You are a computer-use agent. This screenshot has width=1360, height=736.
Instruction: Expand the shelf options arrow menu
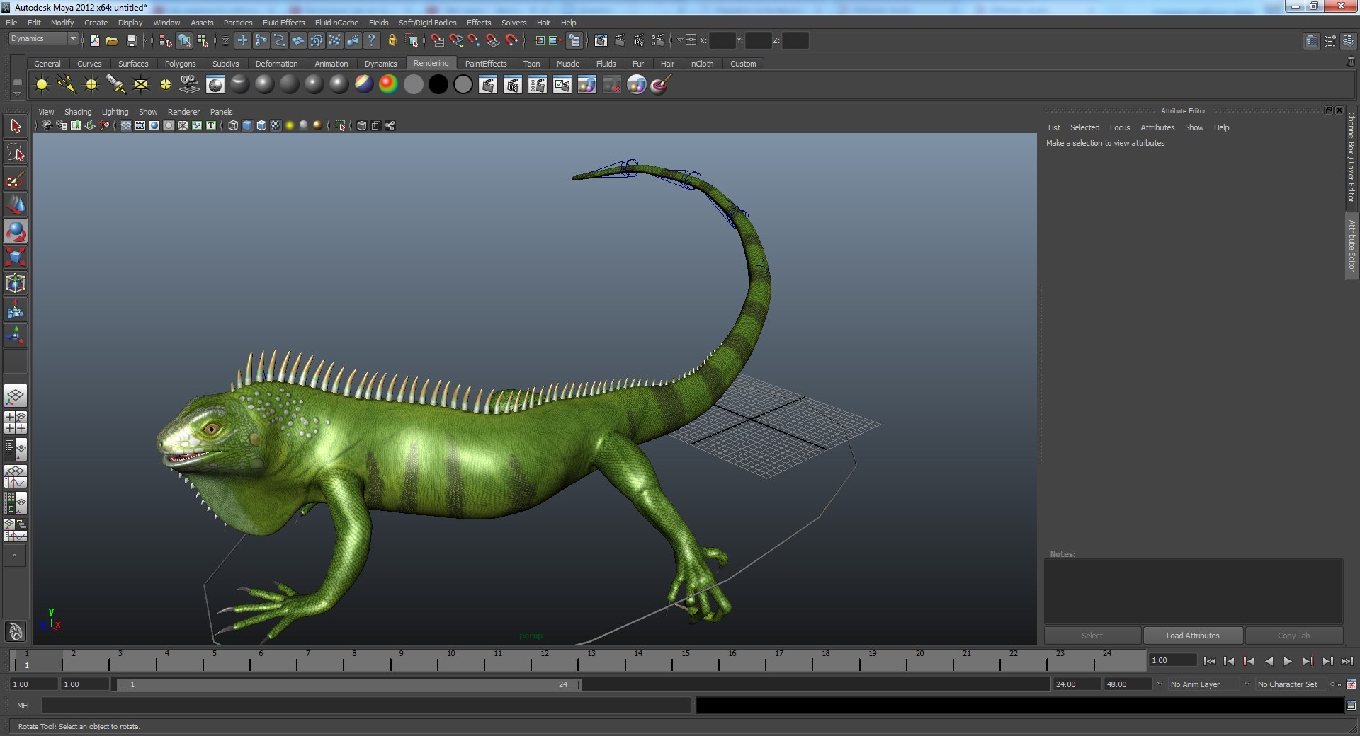click(17, 93)
